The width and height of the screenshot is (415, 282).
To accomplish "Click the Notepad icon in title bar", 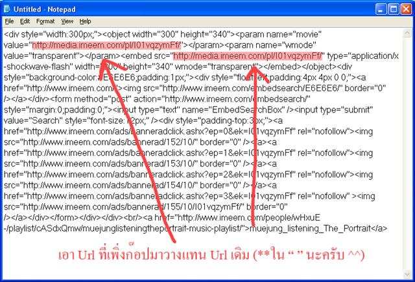I will point(7,9).
